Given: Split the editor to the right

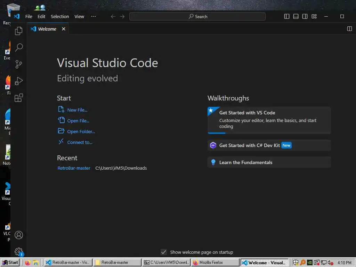Looking at the screenshot, I should click(x=350, y=29).
